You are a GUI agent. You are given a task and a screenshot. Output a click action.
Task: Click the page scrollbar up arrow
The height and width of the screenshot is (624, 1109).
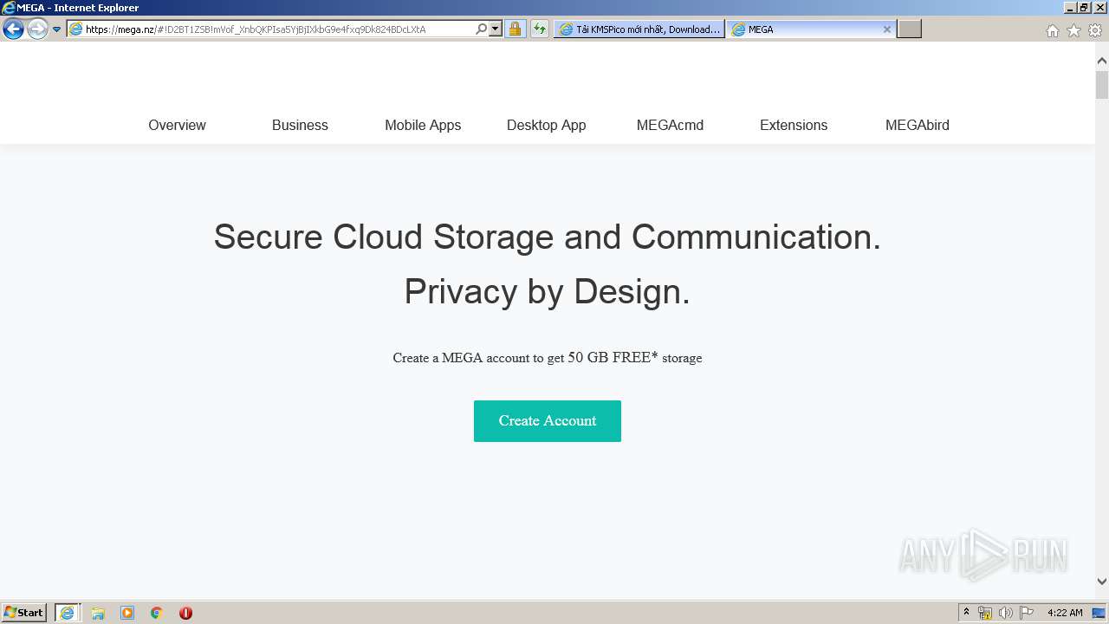click(x=1102, y=61)
